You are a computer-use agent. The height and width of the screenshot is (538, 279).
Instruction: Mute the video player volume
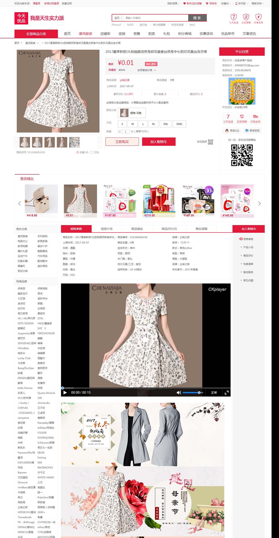[x=179, y=392]
